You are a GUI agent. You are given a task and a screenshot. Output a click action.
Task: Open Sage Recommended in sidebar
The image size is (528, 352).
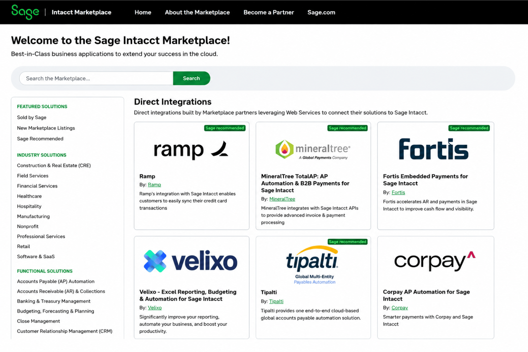[x=40, y=139]
